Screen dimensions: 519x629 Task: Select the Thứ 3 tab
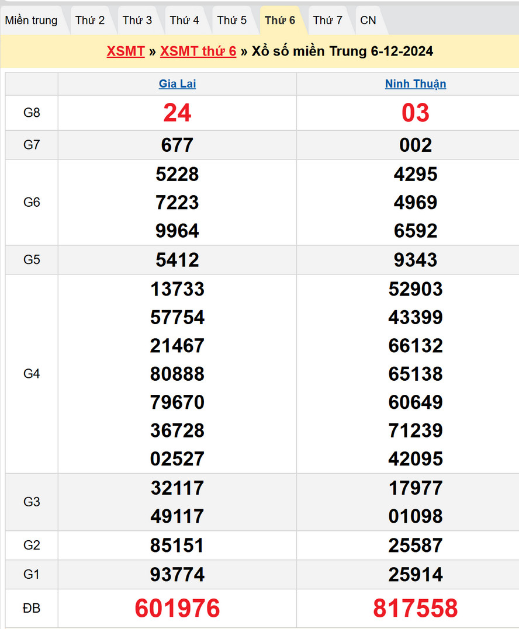coord(137,20)
